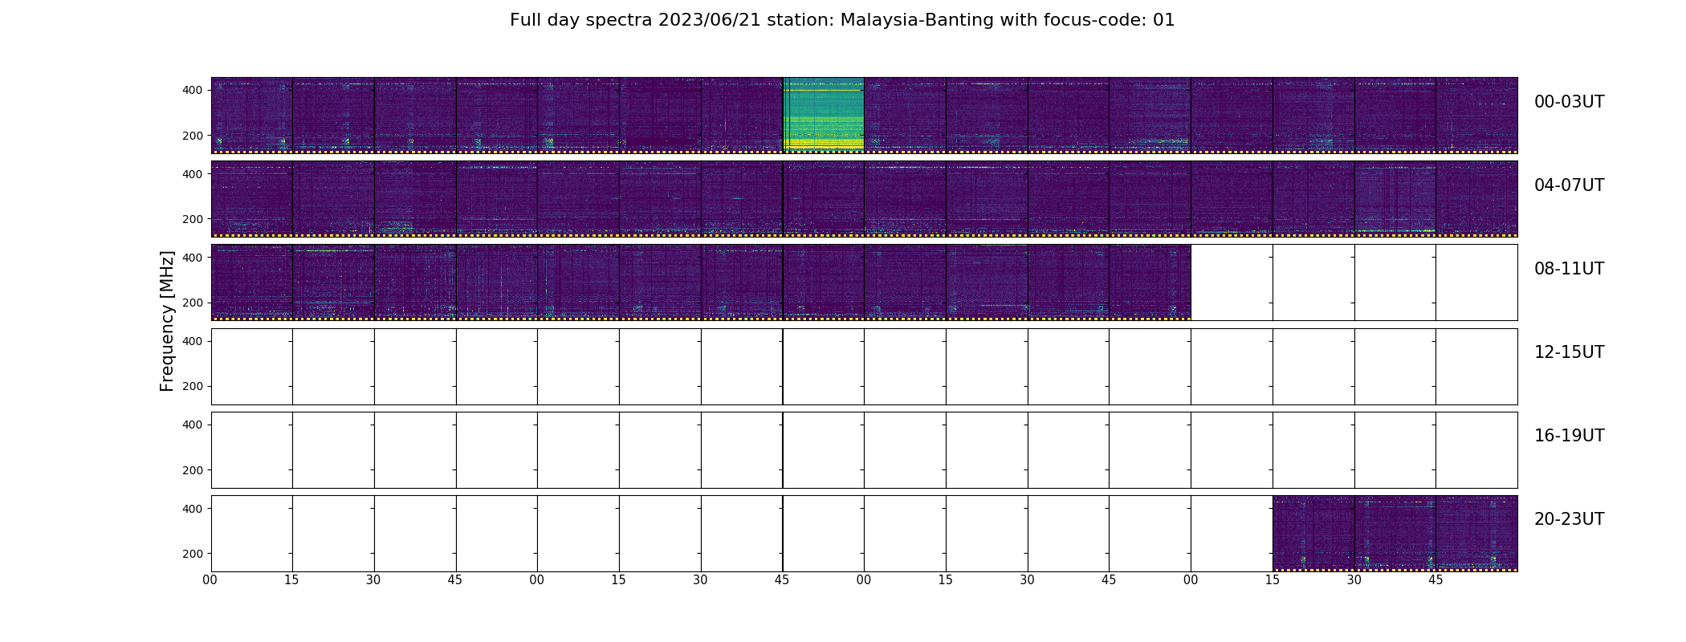The image size is (1686, 642).
Task: Click the 200 tick label of 16-19UT row
Action: pyautogui.click(x=193, y=470)
